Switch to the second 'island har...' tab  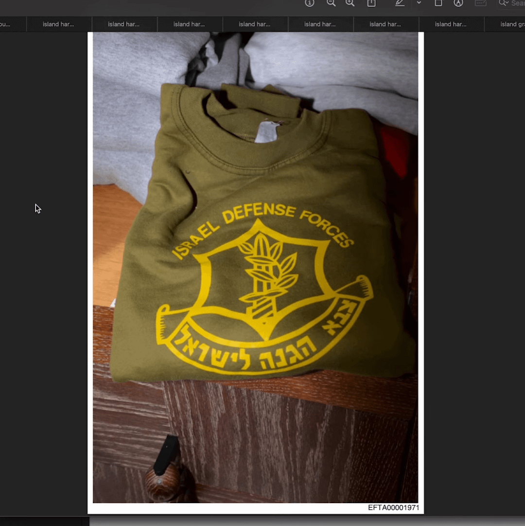coord(124,24)
